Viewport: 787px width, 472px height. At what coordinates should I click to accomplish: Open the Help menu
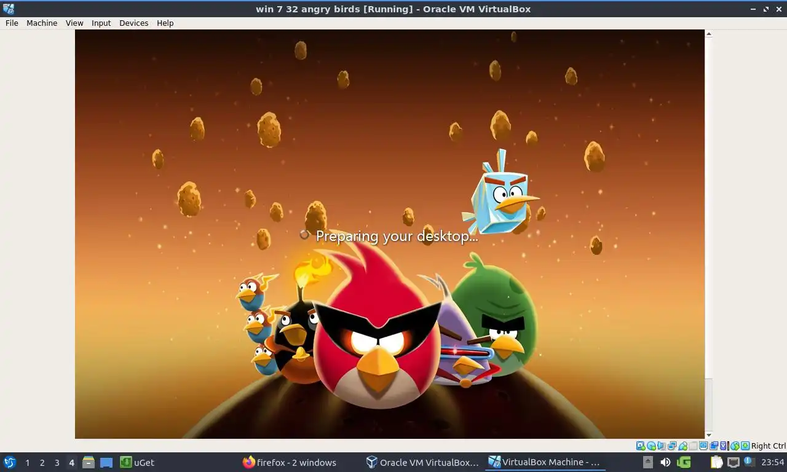(165, 23)
